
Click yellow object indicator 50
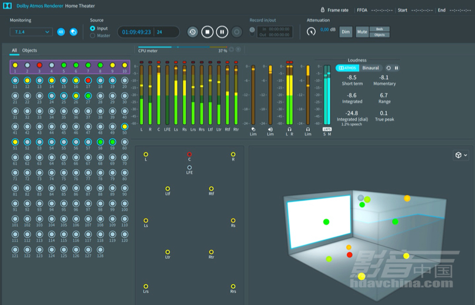[125, 126]
